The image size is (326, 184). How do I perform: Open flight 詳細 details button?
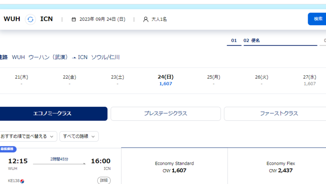[104, 180]
